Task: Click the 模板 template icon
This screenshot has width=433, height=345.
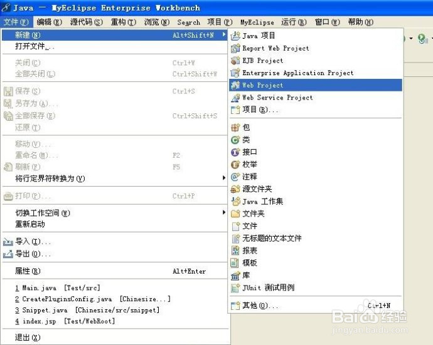Action: (235, 263)
